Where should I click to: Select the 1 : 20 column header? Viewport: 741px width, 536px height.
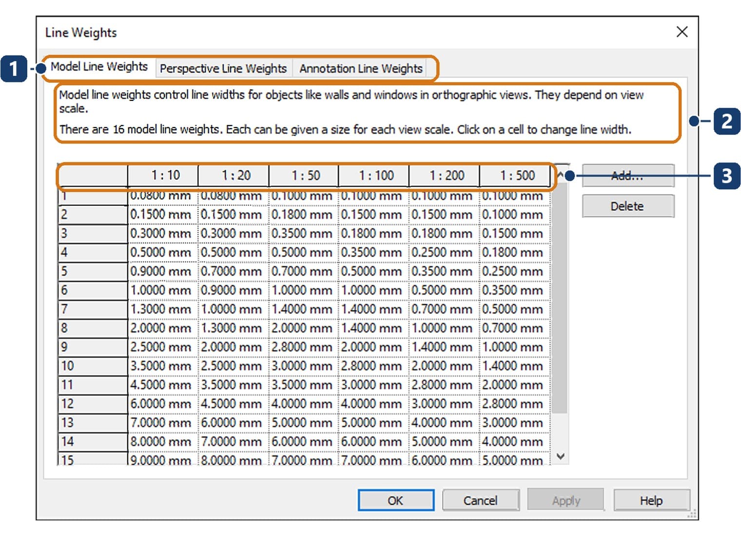[234, 175]
